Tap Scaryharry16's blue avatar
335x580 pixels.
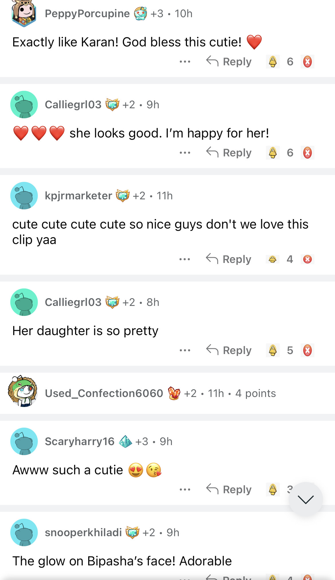(x=24, y=441)
